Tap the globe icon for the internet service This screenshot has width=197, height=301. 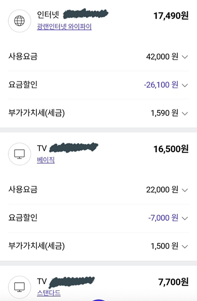[19, 21]
